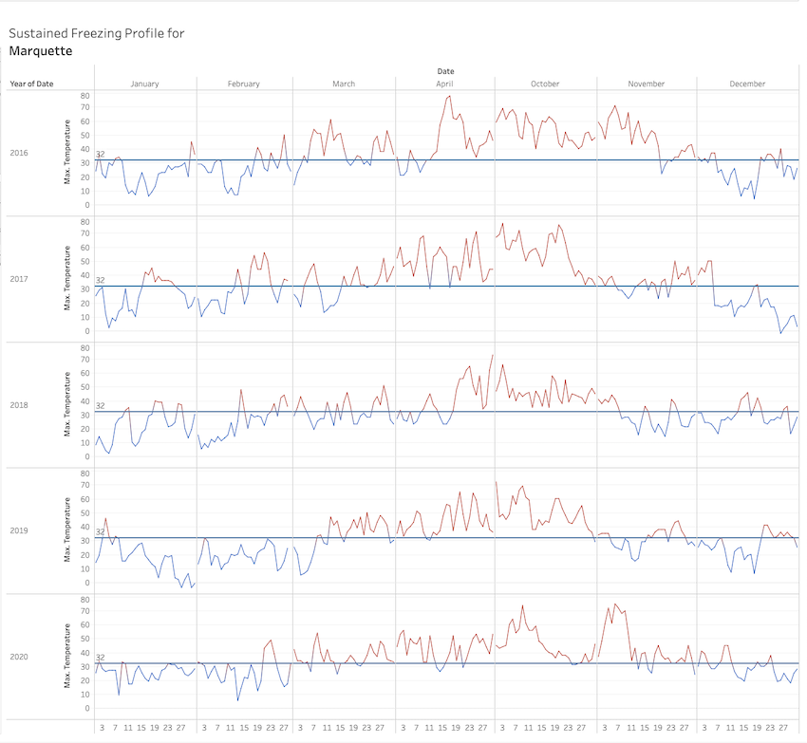Screen dimensions: 807x743
Task: Click day 3 tick under March column
Action: (301, 728)
